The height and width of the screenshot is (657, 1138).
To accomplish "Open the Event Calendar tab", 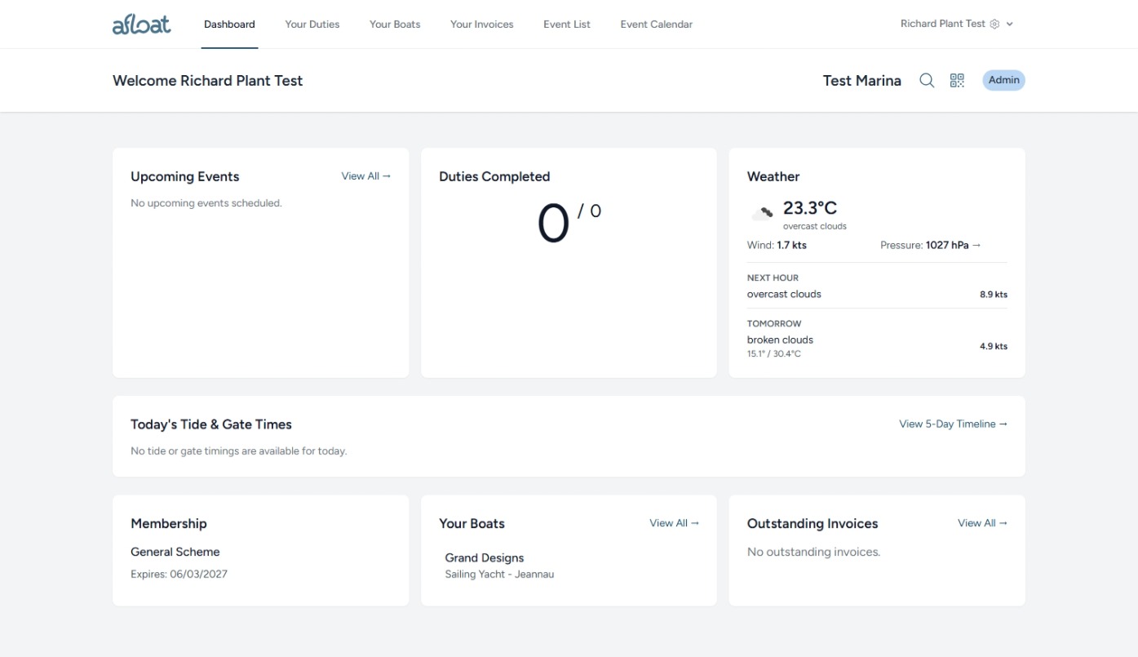I will (657, 24).
